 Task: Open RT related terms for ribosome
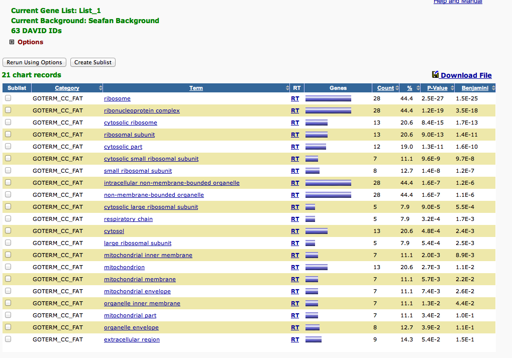point(295,98)
